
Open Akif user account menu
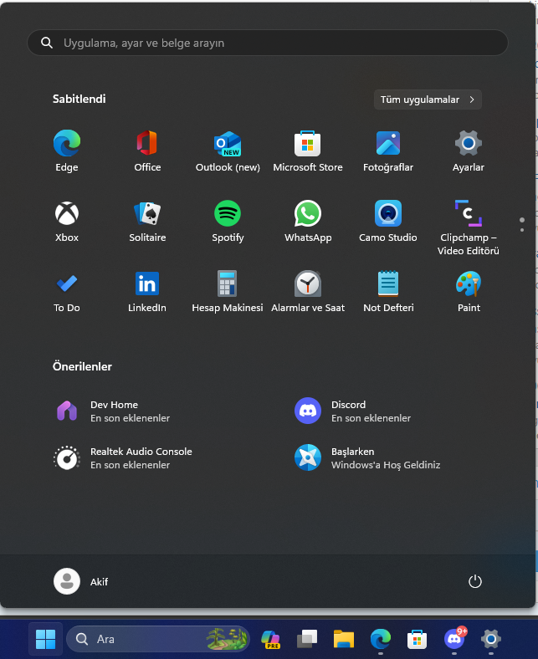click(x=81, y=582)
